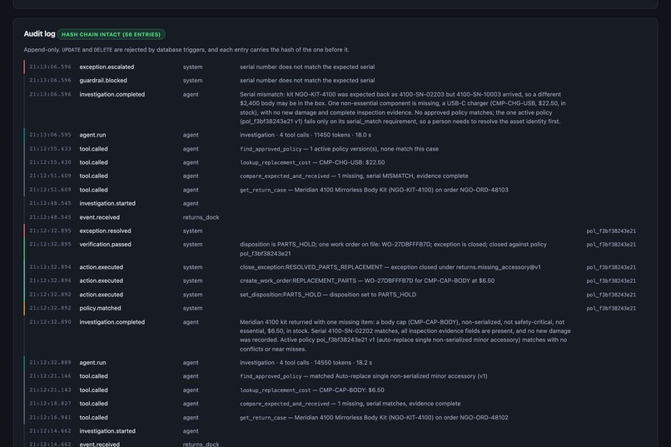Select the 'policy.matched' event name
This screenshot has width=671, height=447.
point(100,308)
